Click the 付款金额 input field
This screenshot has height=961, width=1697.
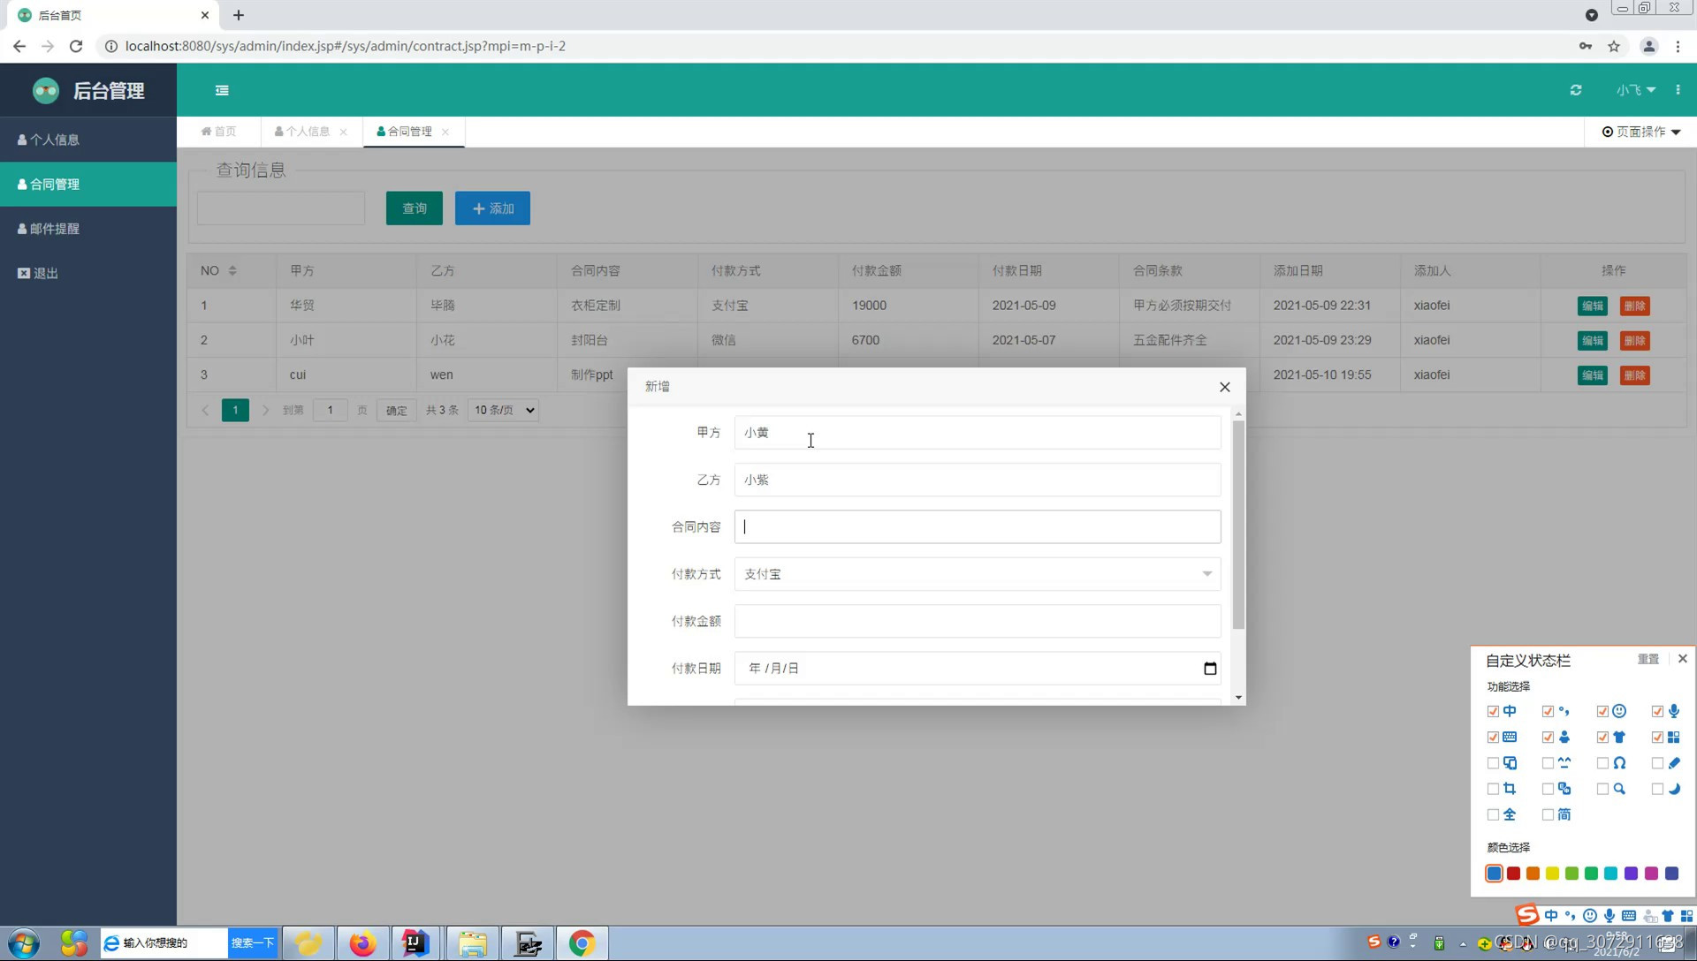tap(978, 621)
